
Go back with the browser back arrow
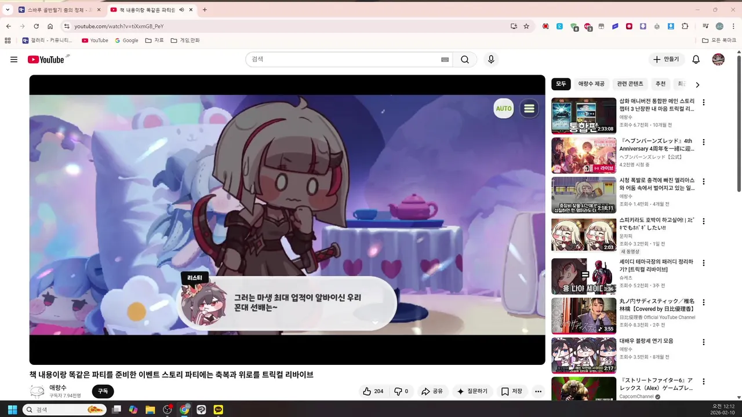pos(8,26)
